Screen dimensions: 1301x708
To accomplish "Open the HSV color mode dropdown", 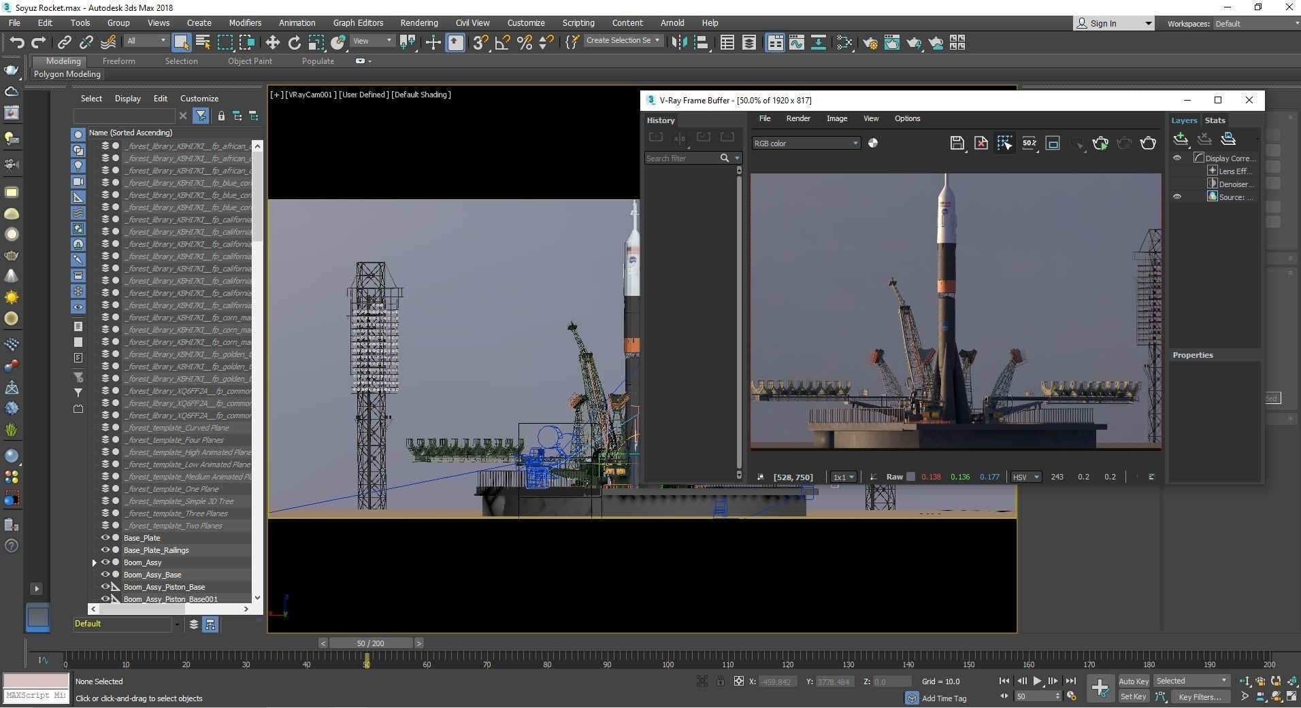I will click(x=1026, y=477).
